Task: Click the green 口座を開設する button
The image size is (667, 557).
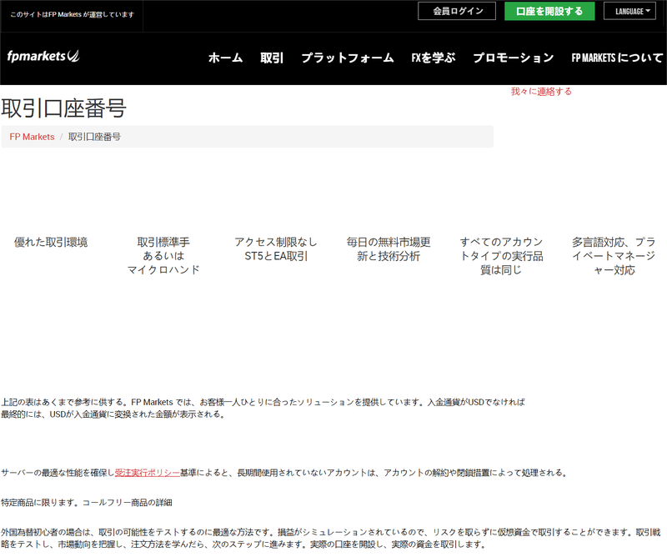Action: coord(549,11)
